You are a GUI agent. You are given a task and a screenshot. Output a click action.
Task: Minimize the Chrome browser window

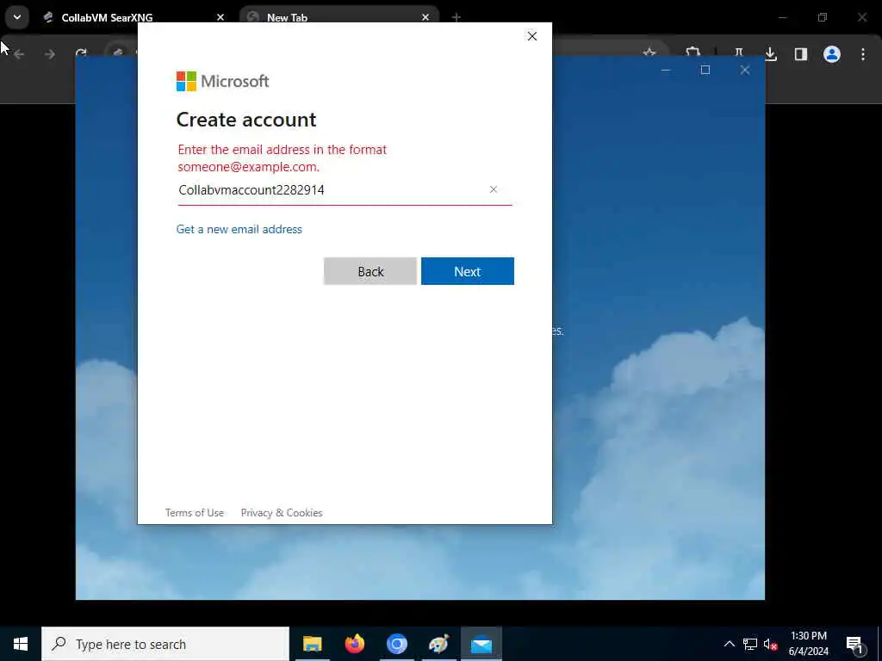tap(782, 17)
